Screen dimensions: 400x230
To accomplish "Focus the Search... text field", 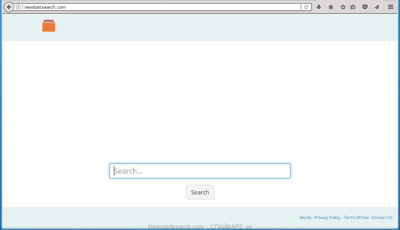I will (x=200, y=171).
